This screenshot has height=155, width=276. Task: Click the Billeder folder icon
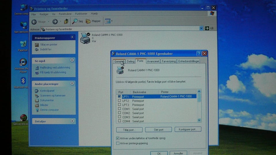(37, 105)
